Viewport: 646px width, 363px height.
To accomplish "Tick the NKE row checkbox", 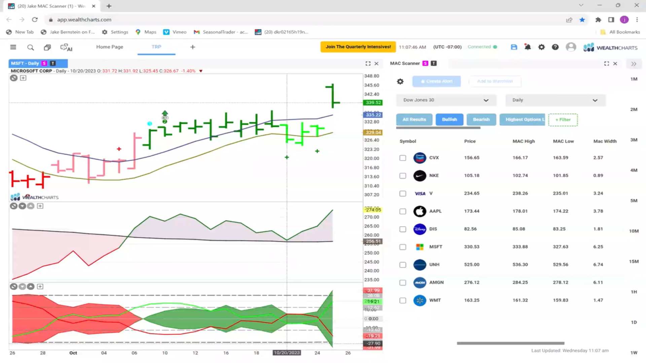I will tap(403, 176).
